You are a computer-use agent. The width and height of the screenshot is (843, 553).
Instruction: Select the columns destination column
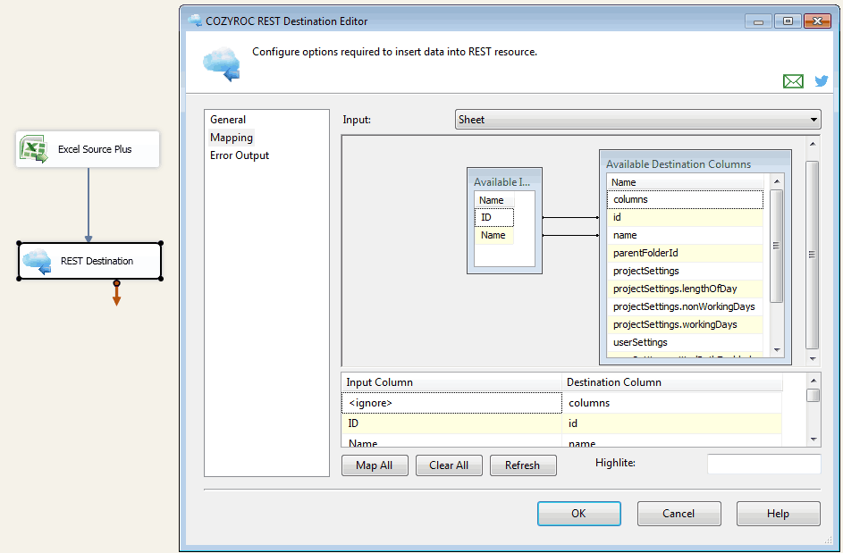(x=685, y=199)
